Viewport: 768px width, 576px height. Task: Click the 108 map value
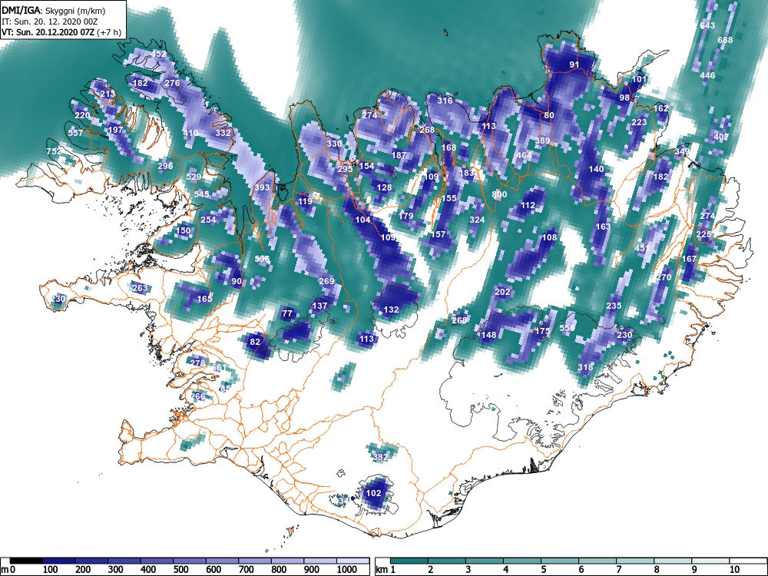[x=550, y=237]
